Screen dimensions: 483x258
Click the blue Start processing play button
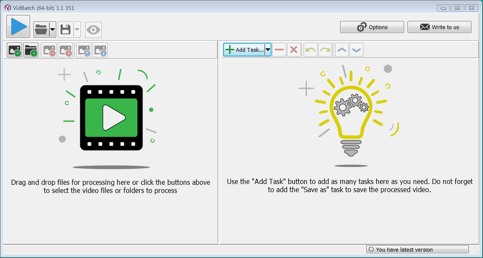(18, 27)
